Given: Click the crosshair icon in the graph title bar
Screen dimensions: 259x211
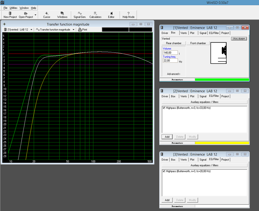Looking at the screenshot, I should coord(4,24).
